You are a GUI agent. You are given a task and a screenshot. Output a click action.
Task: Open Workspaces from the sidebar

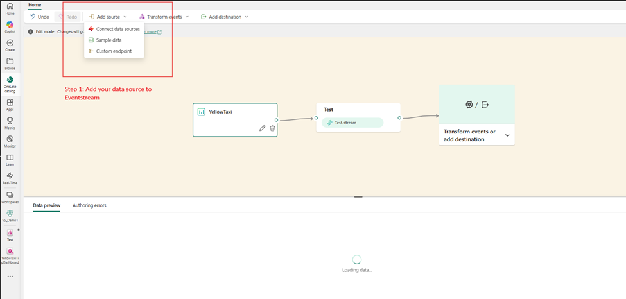point(10,197)
